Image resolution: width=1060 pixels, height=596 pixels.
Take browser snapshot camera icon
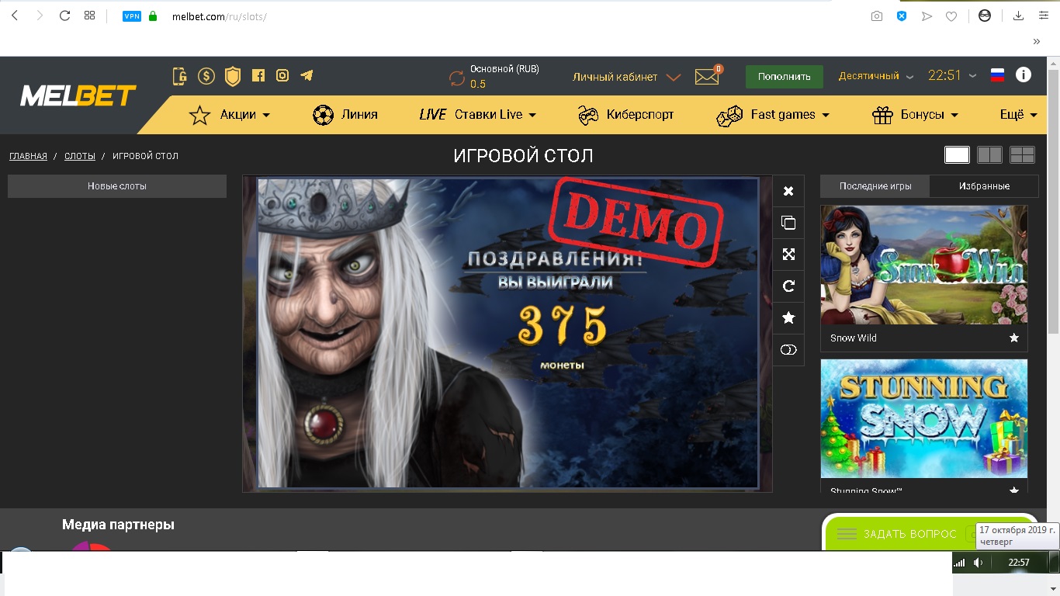877,16
